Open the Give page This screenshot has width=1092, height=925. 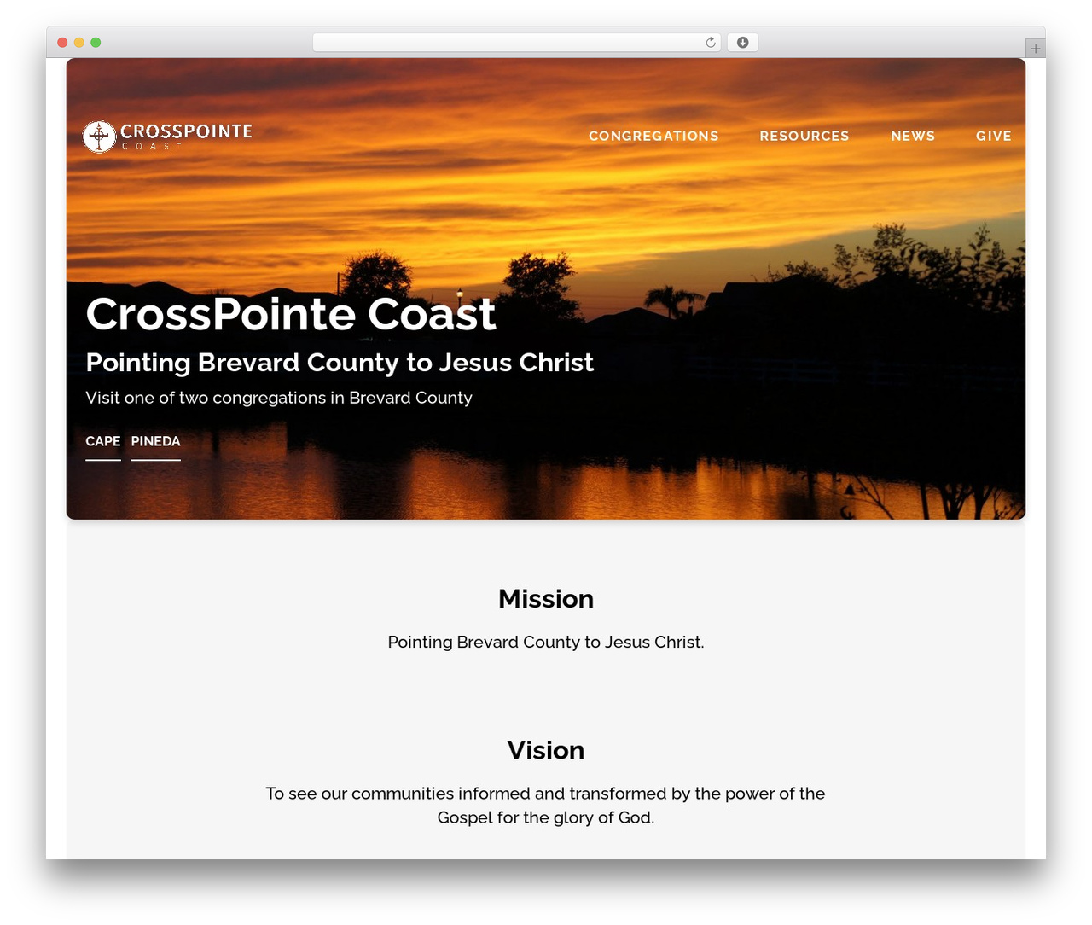[994, 136]
